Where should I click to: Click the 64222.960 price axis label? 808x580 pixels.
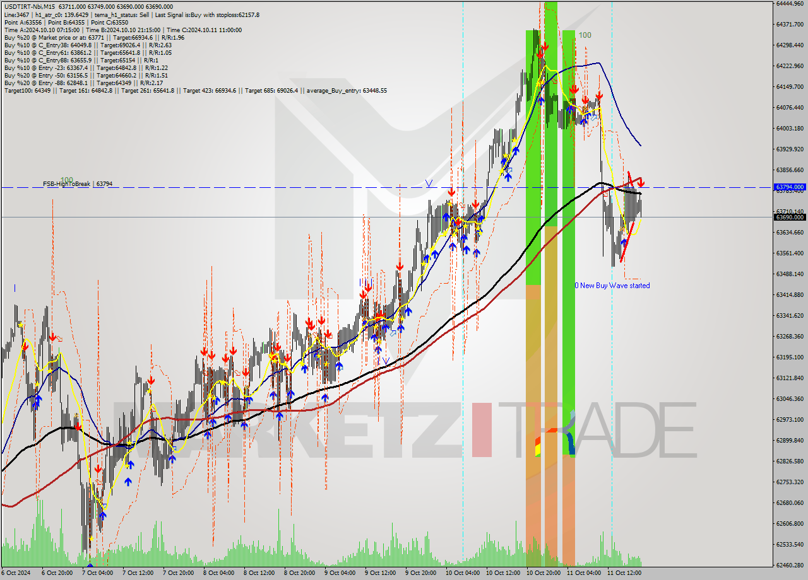[790, 66]
